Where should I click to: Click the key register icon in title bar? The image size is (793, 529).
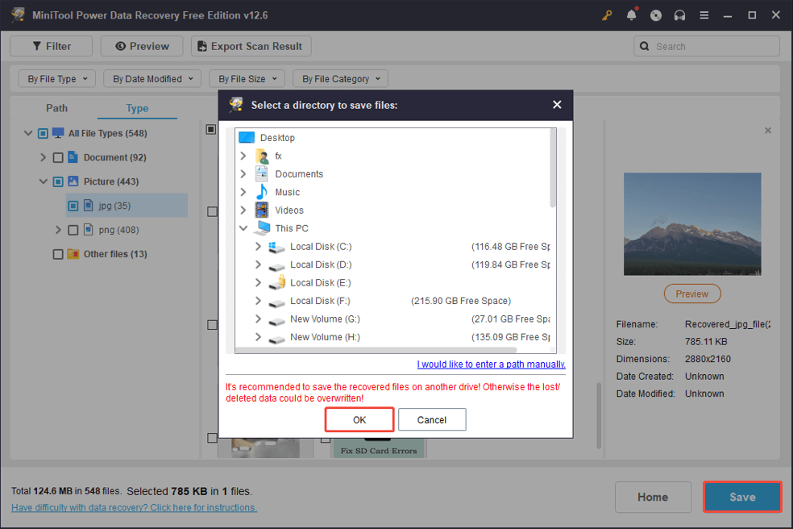pos(607,15)
